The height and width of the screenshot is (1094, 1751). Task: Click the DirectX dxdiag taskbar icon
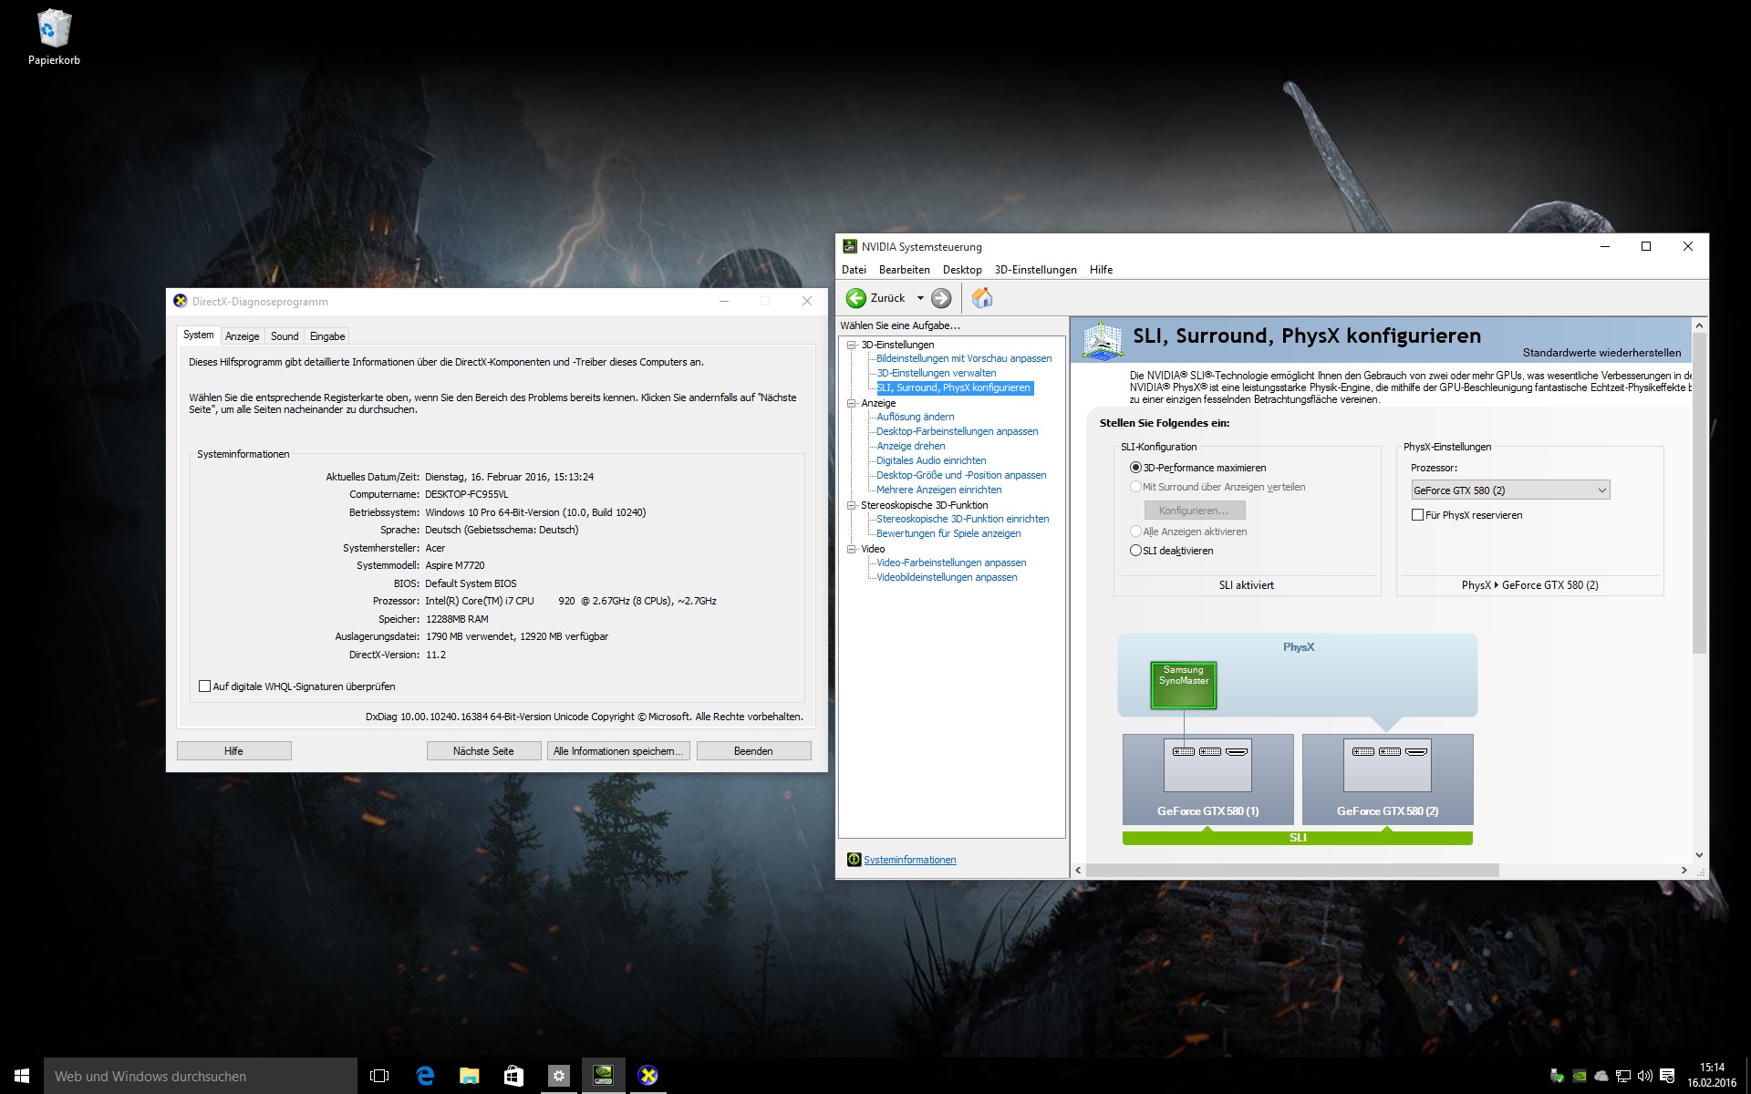648,1076
